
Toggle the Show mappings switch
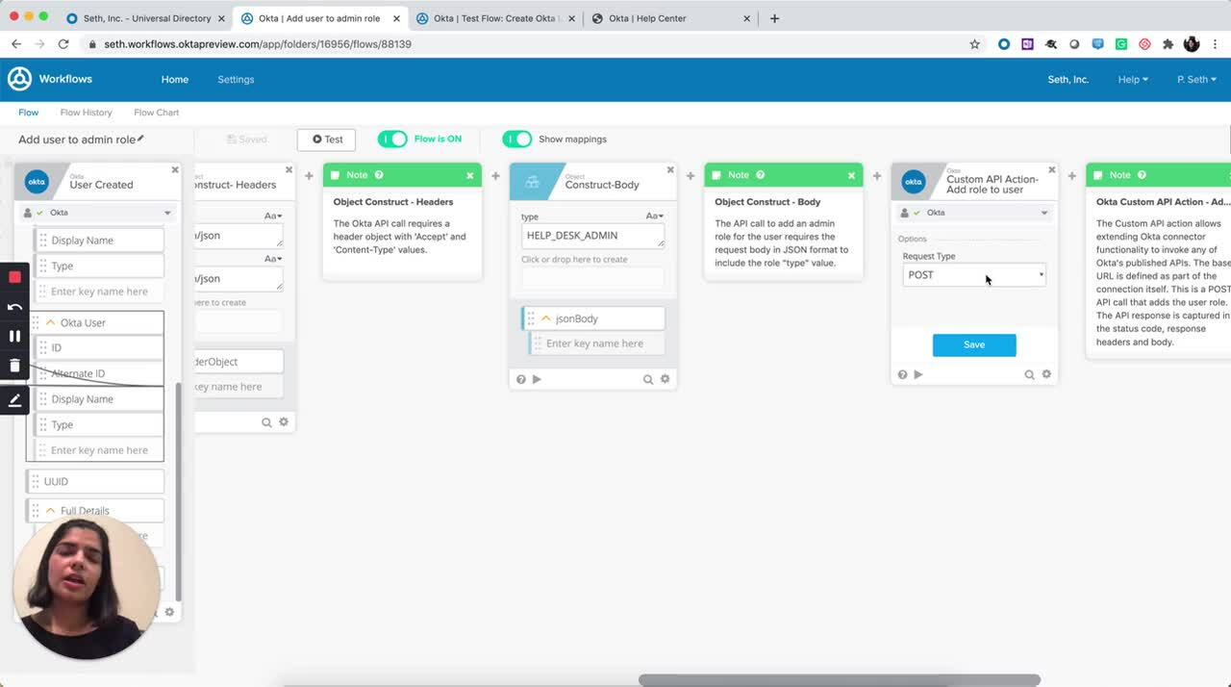click(516, 139)
